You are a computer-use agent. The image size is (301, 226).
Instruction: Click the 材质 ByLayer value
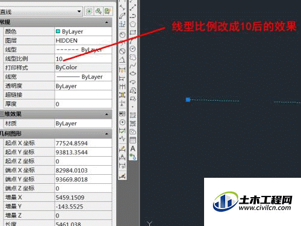click(83, 124)
